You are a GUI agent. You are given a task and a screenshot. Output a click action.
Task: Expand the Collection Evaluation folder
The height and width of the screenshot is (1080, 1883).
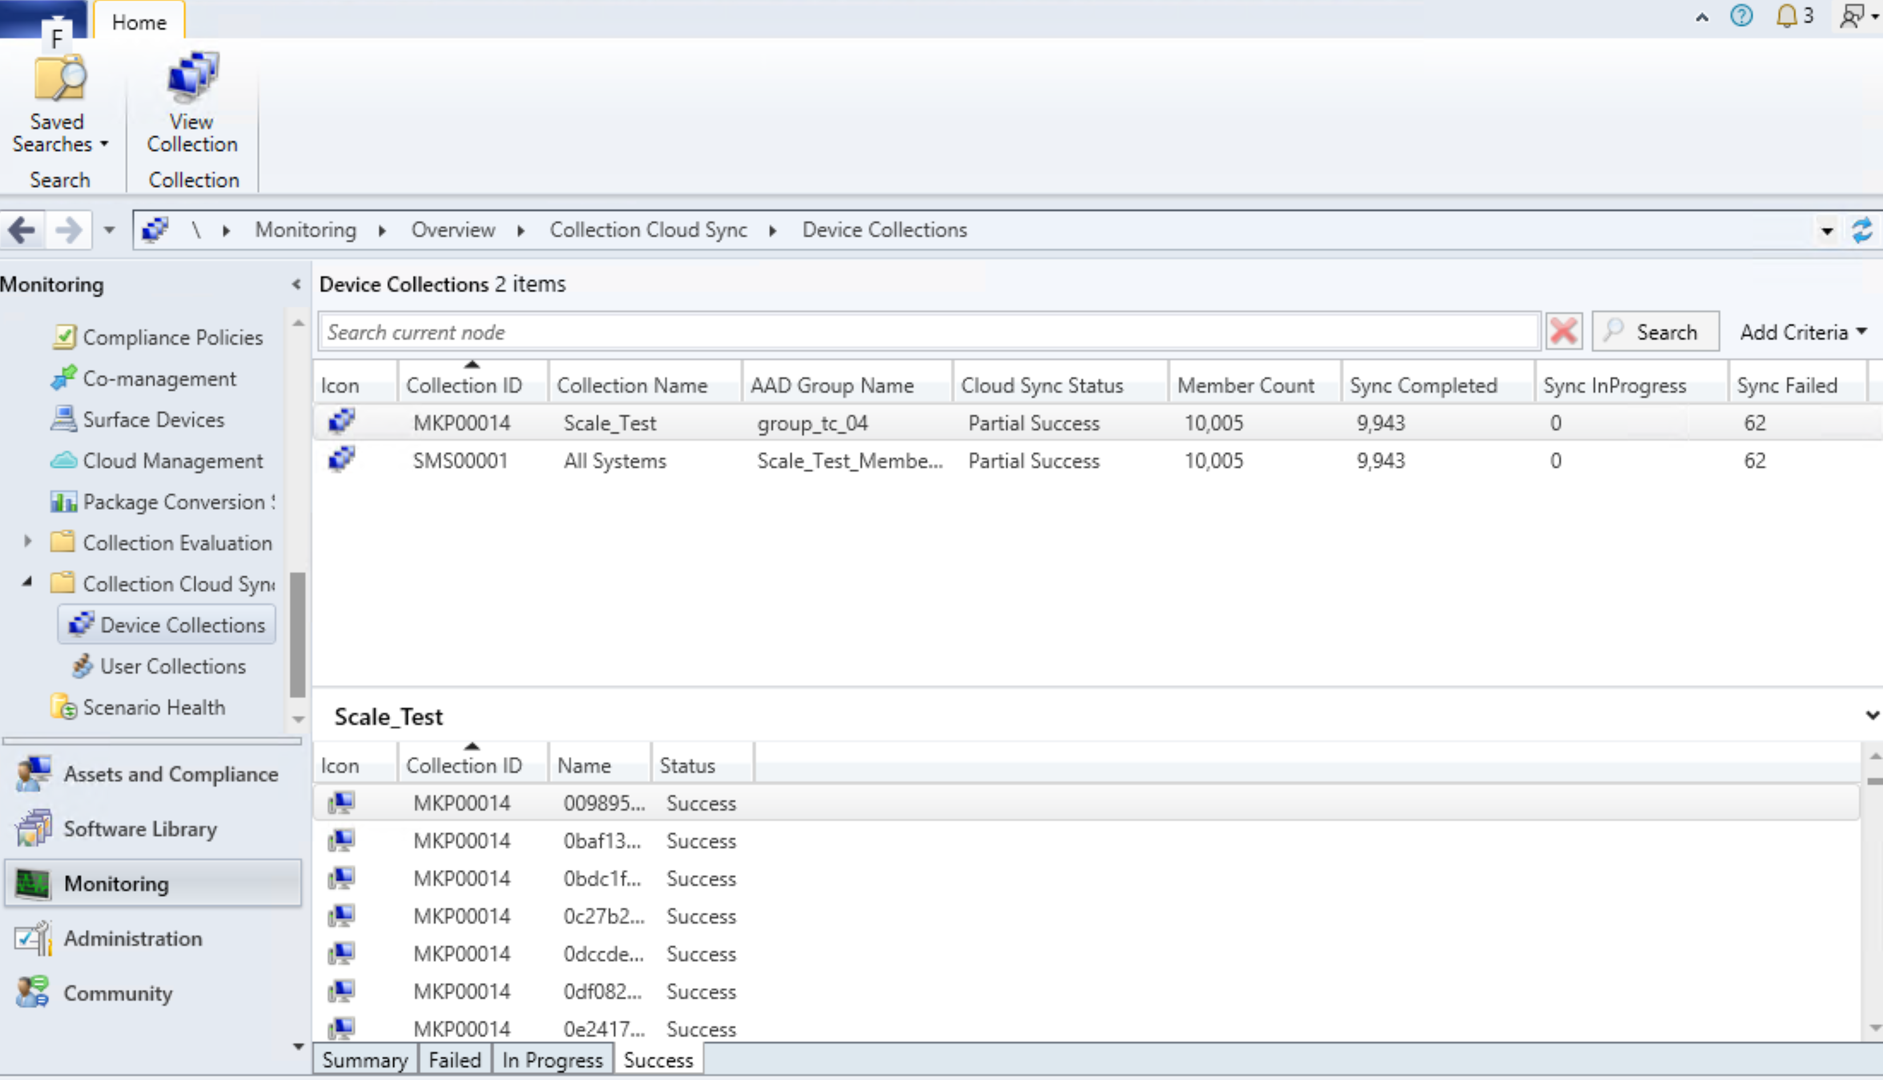pos(27,542)
